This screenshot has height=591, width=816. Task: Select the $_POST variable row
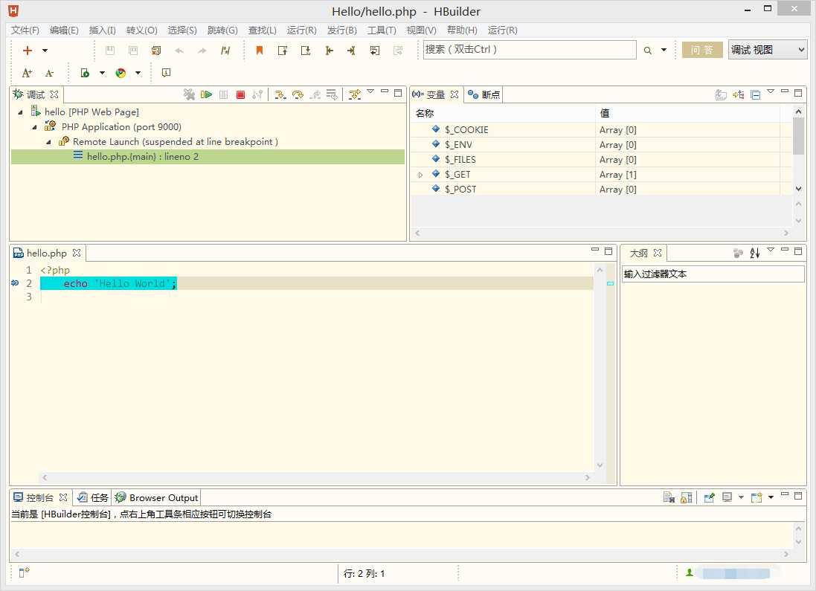(601, 190)
